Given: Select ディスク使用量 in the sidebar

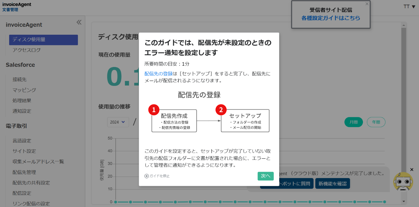Looking at the screenshot, I should (44, 40).
